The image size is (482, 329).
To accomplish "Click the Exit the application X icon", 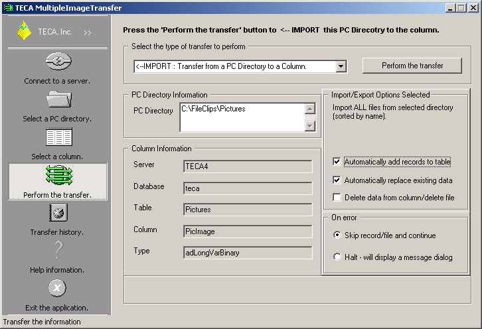I will [57, 288].
